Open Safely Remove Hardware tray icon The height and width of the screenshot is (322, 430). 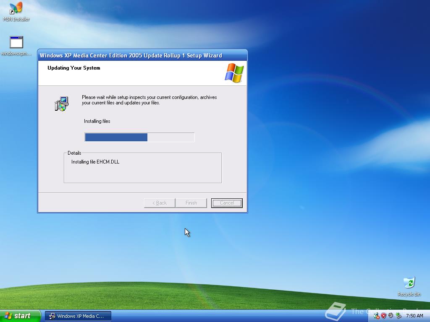(x=398, y=315)
